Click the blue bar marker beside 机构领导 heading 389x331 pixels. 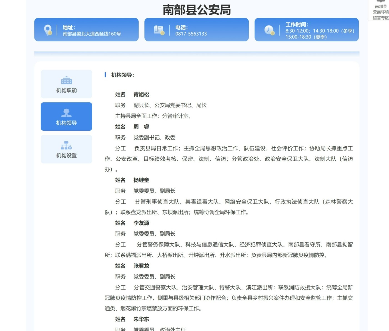tap(105, 75)
